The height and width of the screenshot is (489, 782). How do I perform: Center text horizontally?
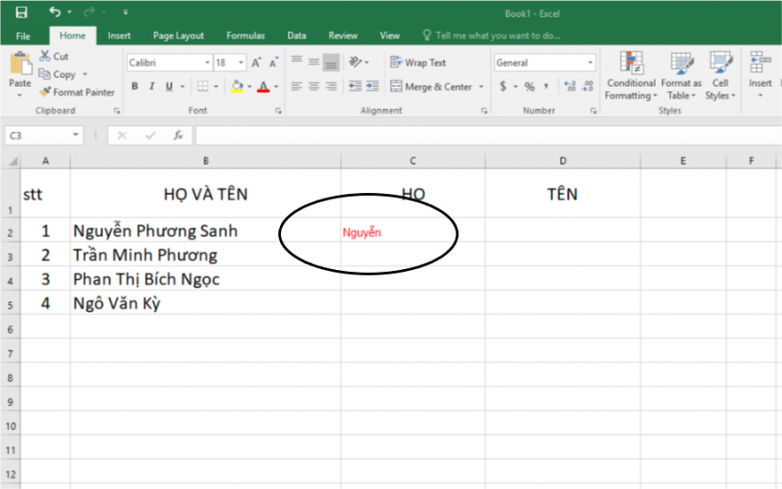point(314,86)
